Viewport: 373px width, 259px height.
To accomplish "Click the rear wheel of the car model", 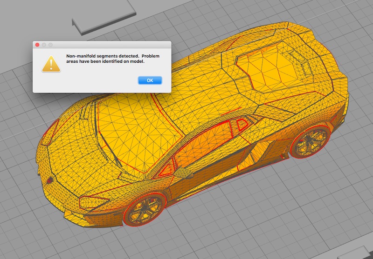I will pyautogui.click(x=310, y=142).
